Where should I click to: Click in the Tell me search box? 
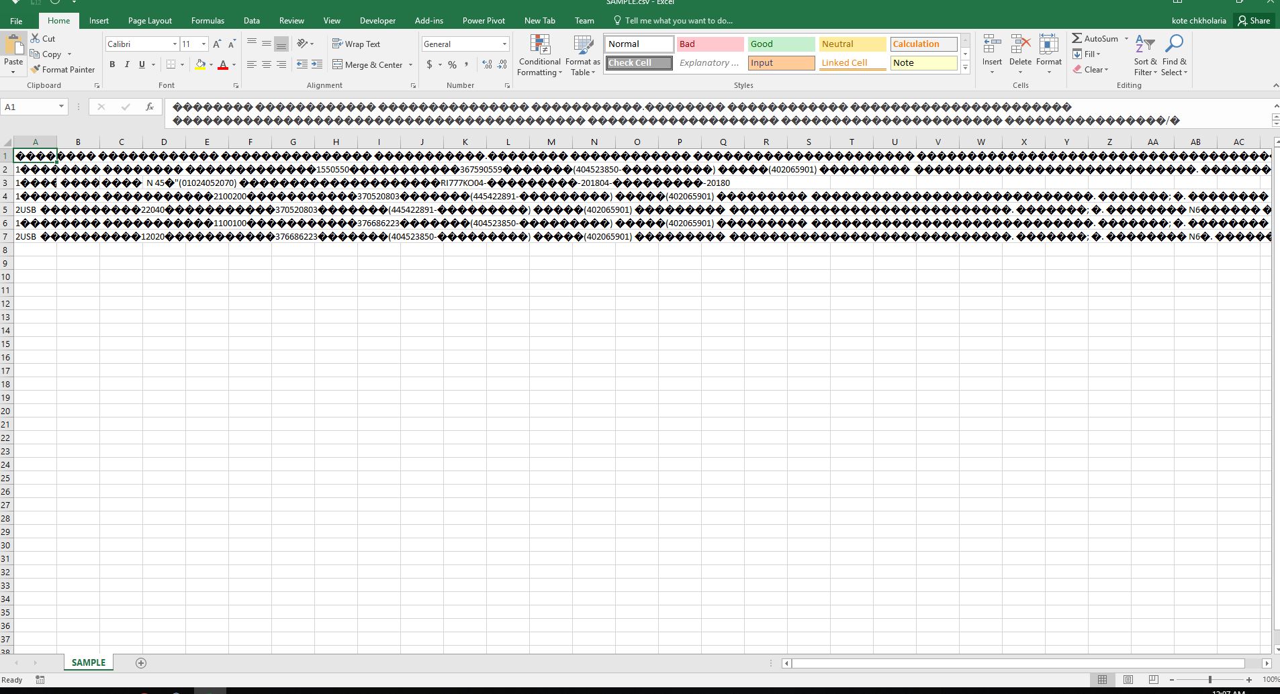pyautogui.click(x=678, y=20)
